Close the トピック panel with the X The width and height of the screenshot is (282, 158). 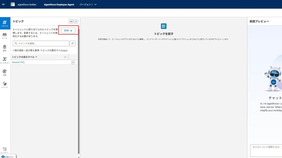coord(76,21)
